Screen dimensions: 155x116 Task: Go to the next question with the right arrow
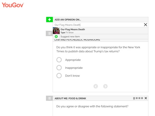coord(105,86)
